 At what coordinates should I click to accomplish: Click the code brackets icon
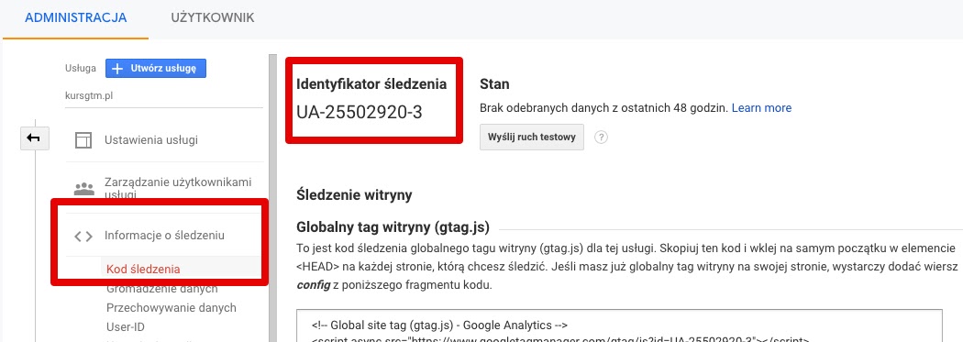(x=83, y=236)
